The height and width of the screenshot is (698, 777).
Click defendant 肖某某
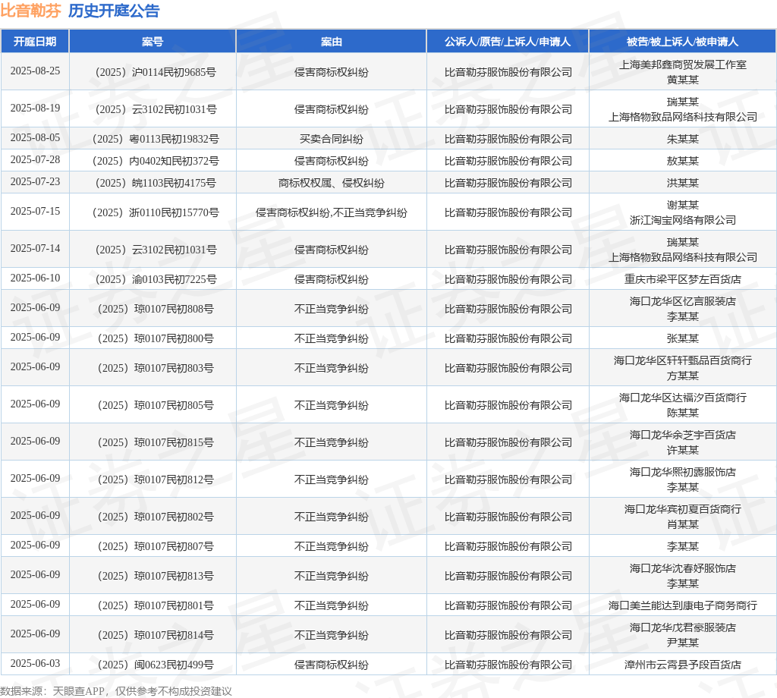pyautogui.click(x=682, y=525)
